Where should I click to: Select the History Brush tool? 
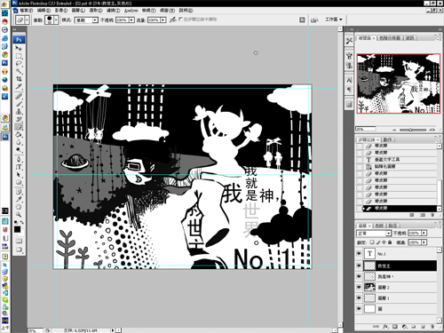(x=19, y=119)
